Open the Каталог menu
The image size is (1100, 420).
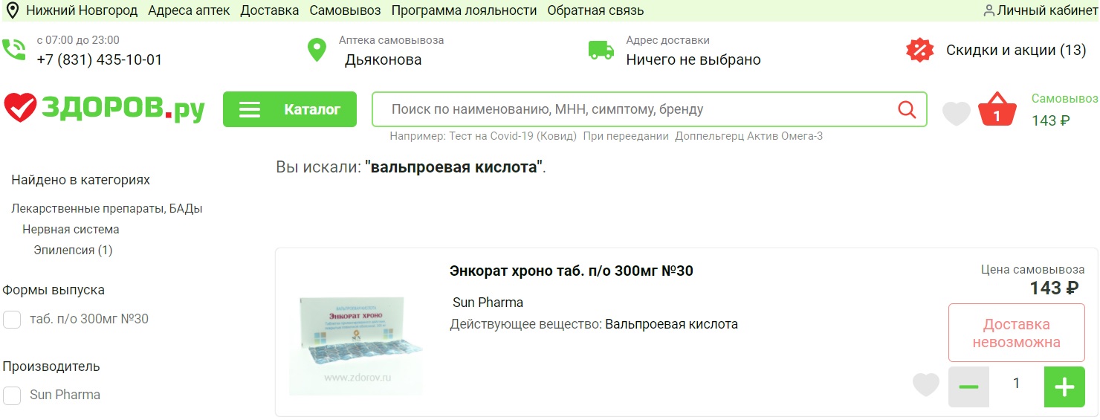point(290,110)
